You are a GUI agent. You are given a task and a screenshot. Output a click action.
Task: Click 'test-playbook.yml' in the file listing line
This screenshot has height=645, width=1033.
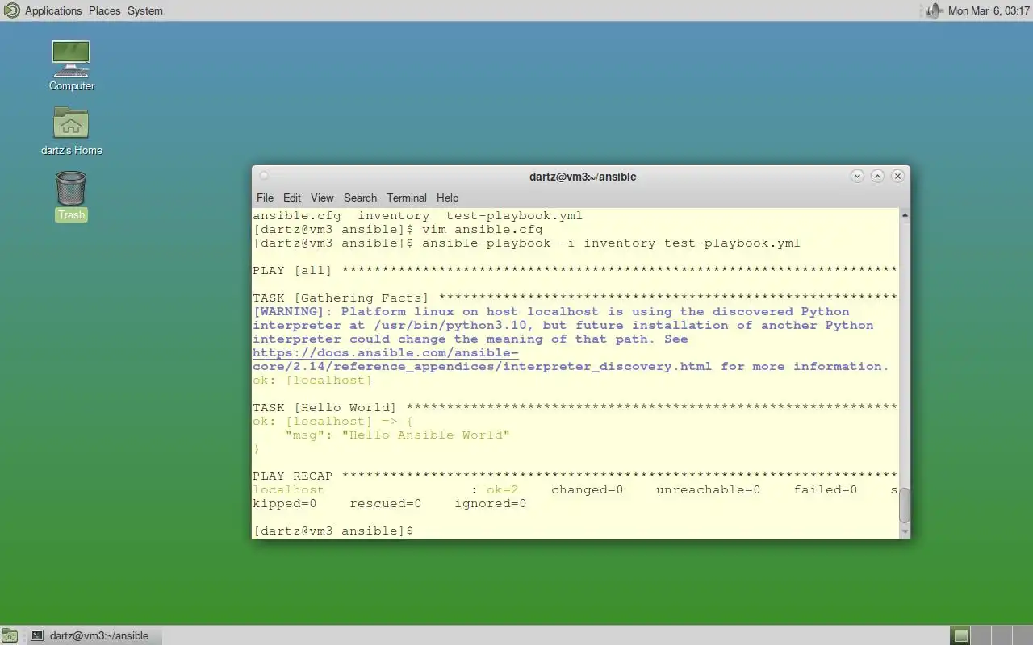click(514, 215)
